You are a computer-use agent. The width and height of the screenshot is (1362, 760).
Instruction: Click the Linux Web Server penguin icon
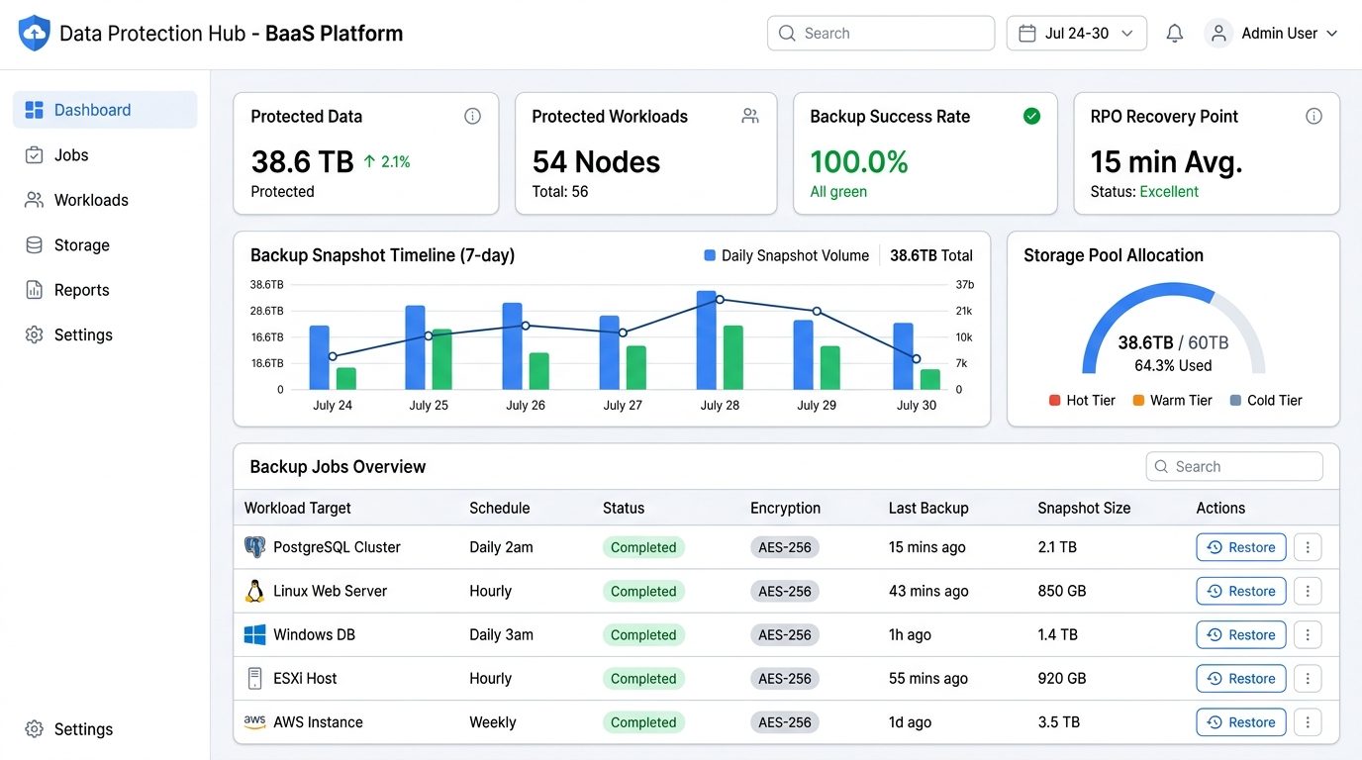(254, 591)
